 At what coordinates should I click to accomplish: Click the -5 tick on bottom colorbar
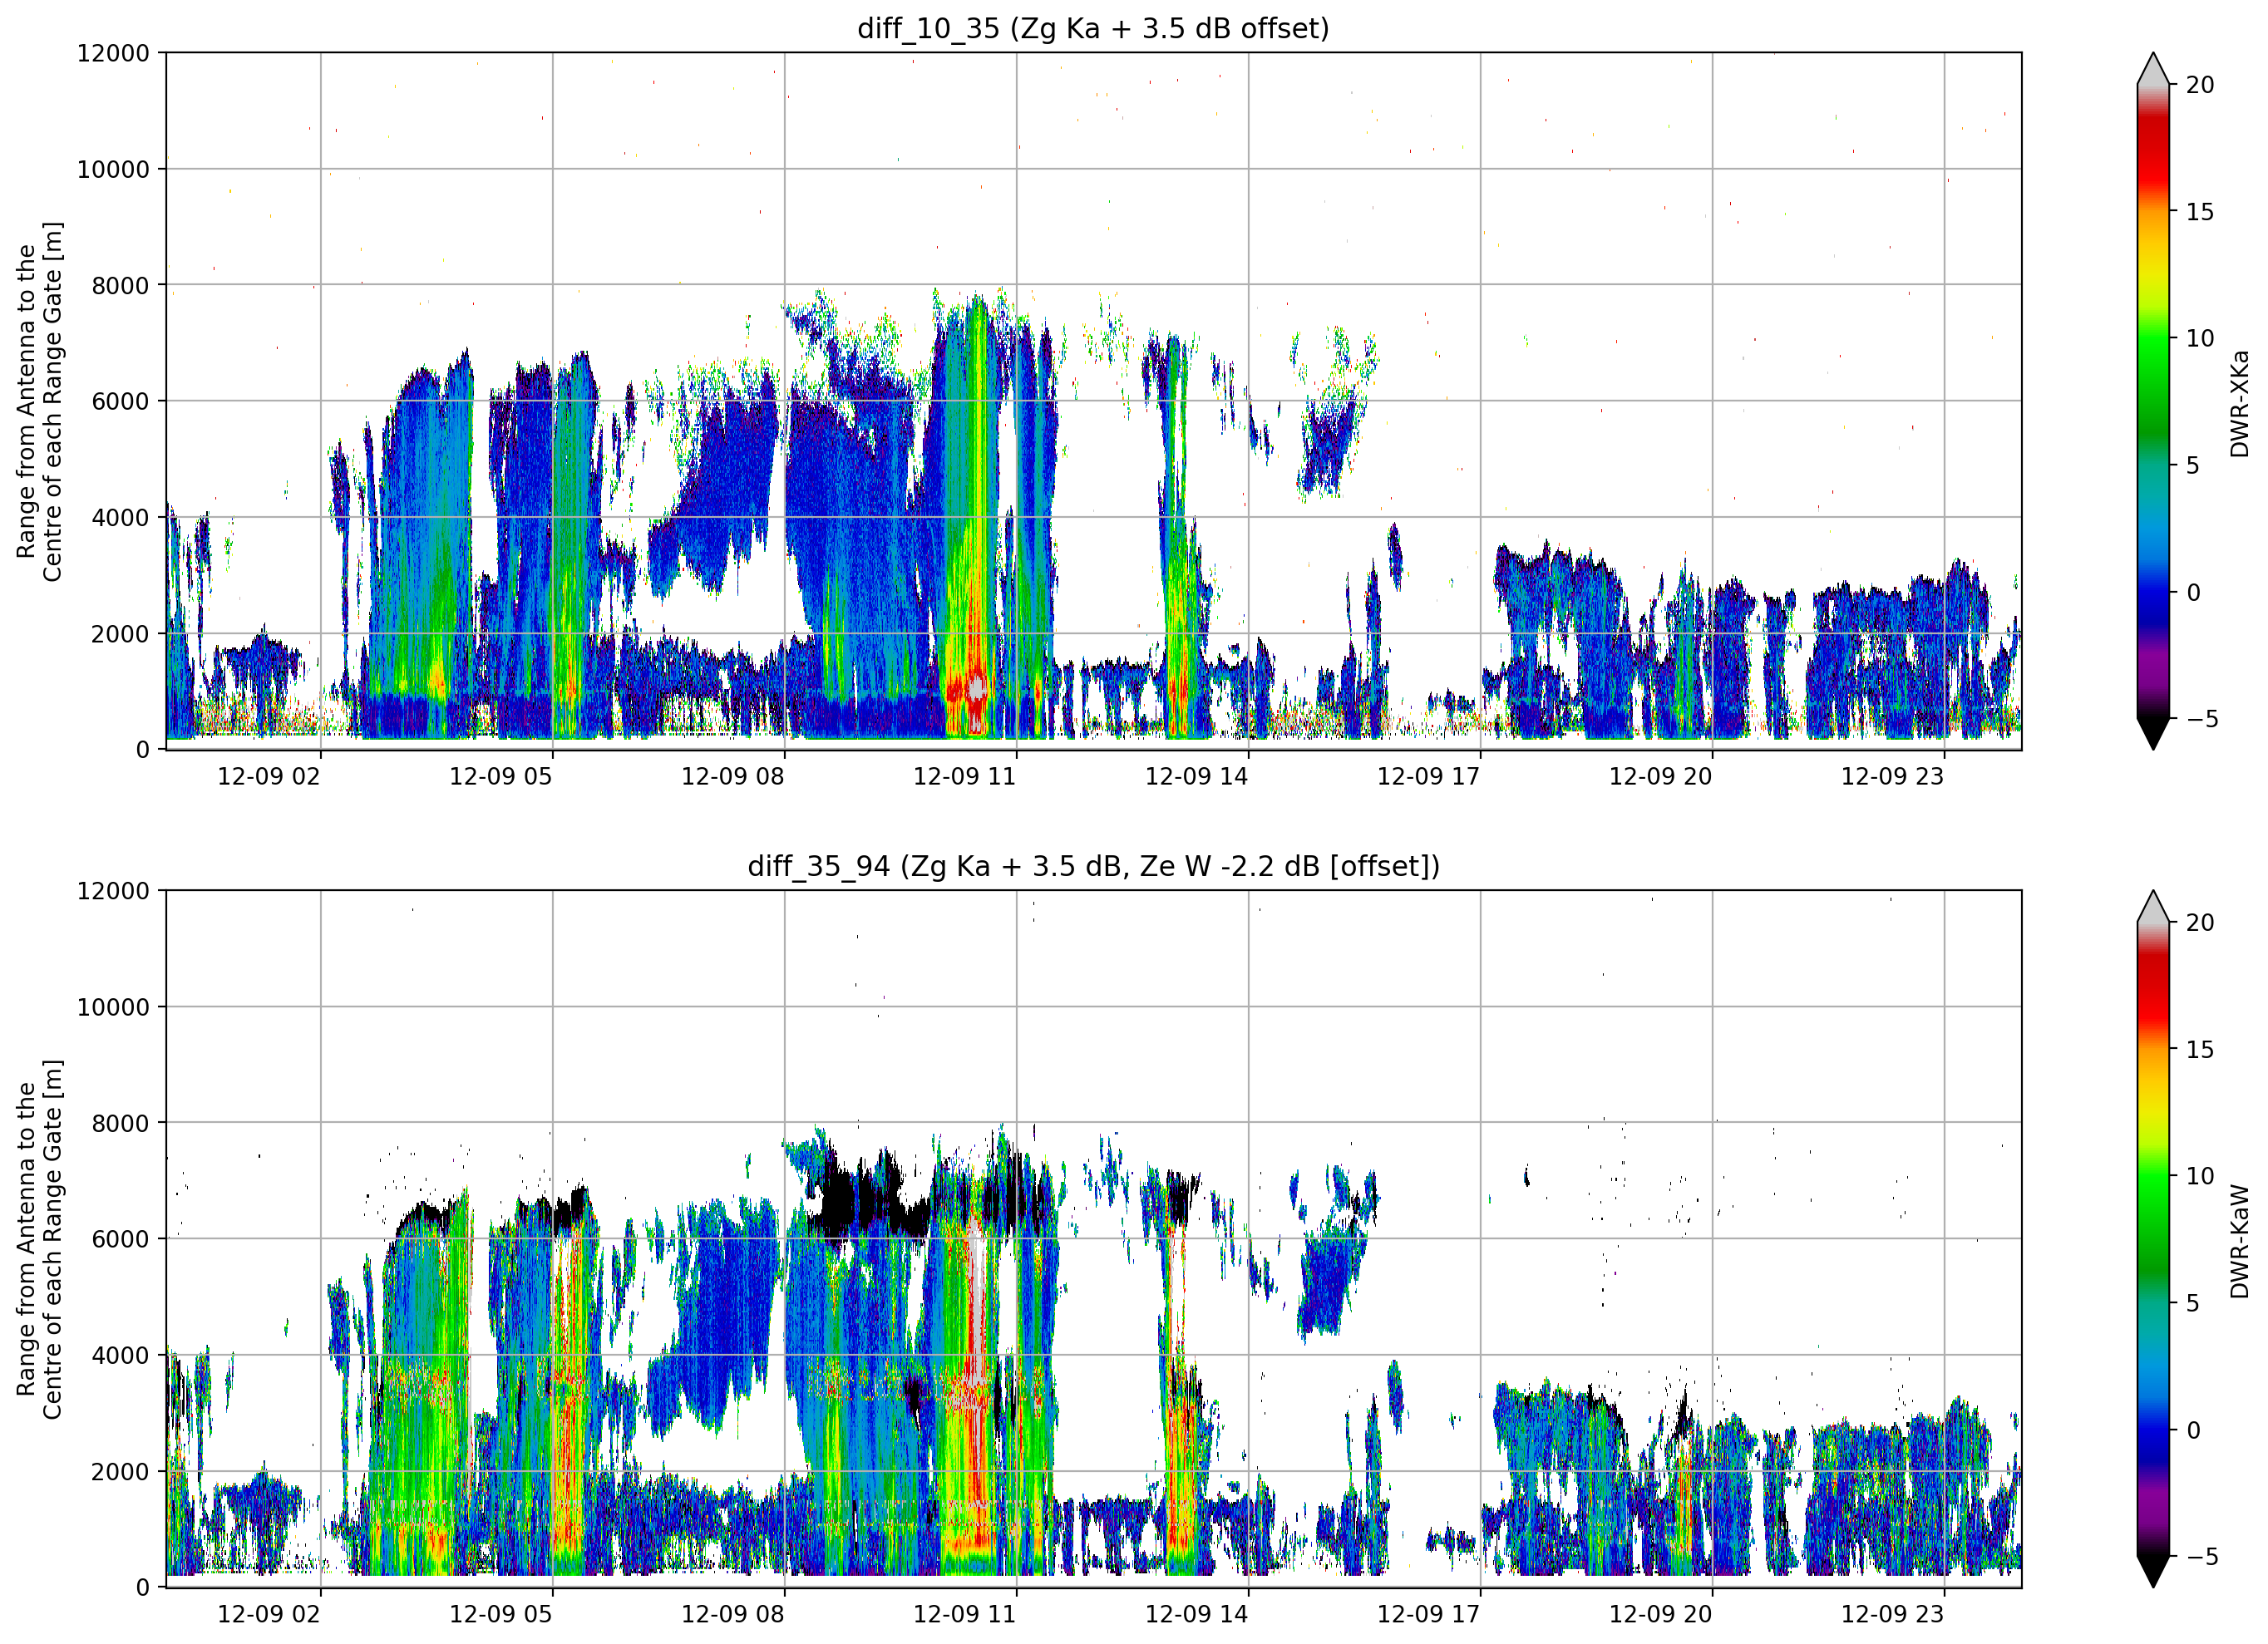pyautogui.click(x=2201, y=1557)
